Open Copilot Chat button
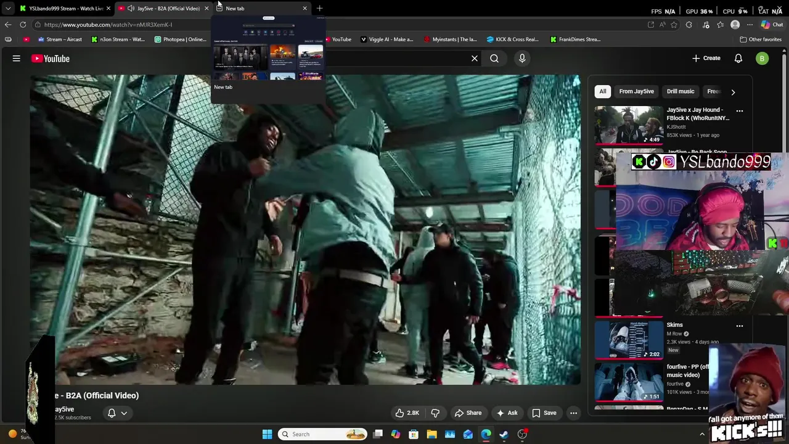The image size is (789, 444). (772, 25)
